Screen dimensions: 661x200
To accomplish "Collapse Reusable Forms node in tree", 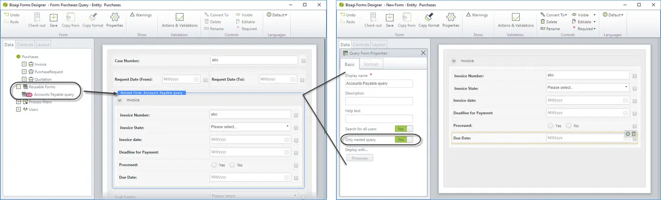I will pyautogui.click(x=18, y=87).
